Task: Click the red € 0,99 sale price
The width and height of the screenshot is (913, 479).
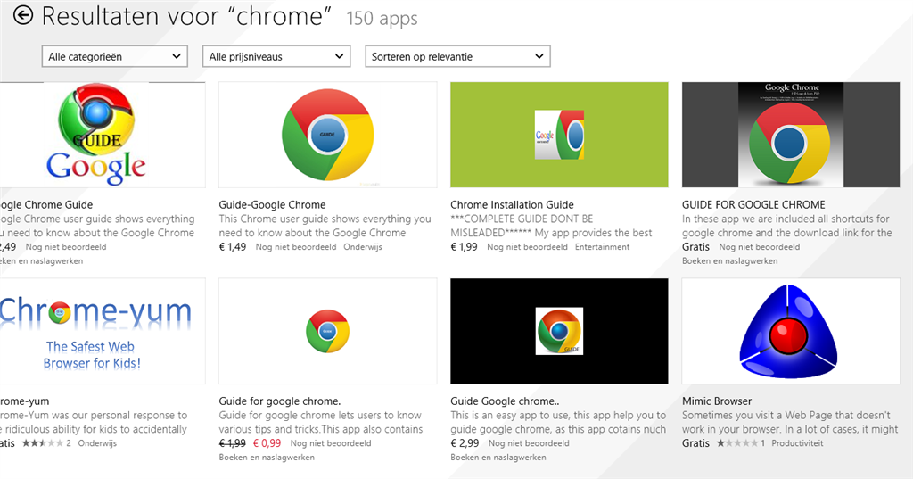Action: click(267, 442)
